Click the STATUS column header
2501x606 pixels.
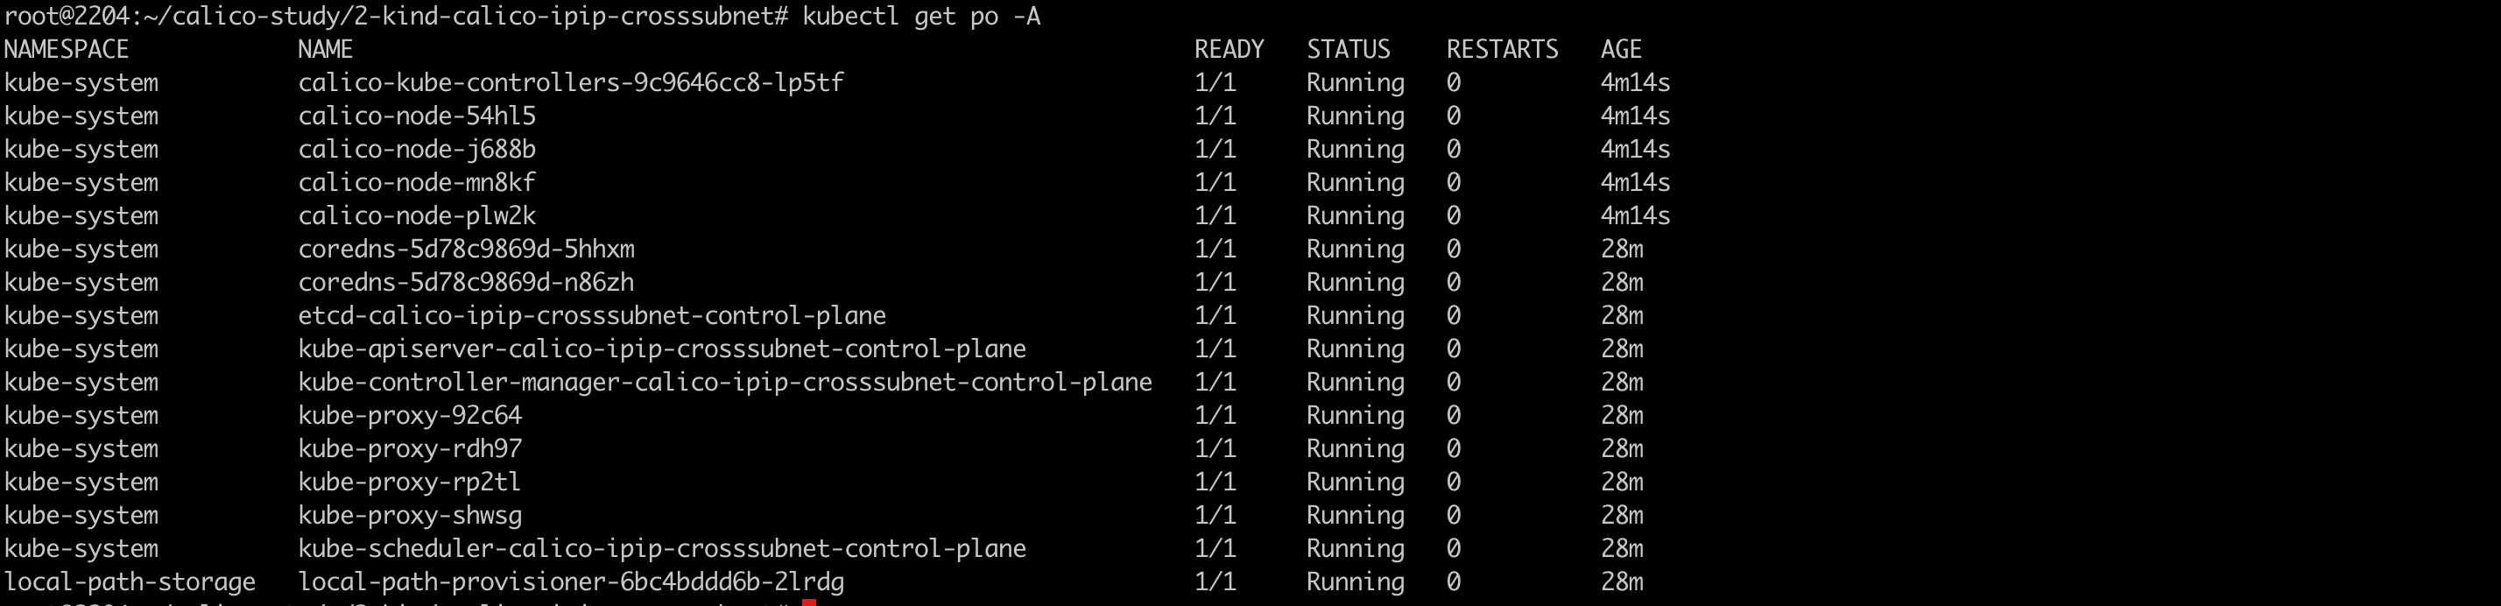pyautogui.click(x=1349, y=50)
